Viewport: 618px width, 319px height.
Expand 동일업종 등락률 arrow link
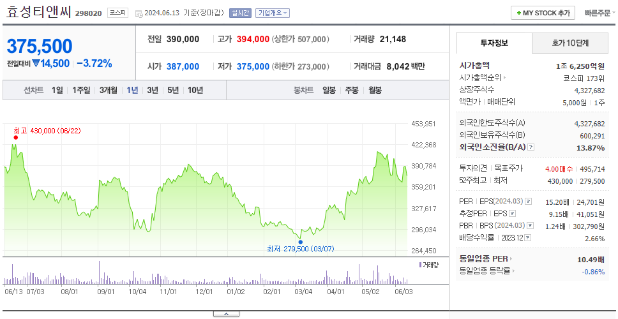tap(513, 271)
